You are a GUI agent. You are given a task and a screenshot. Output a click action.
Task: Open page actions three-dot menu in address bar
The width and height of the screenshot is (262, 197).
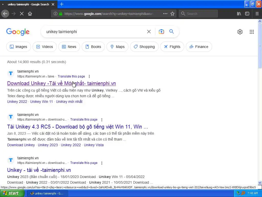(x=165, y=14)
